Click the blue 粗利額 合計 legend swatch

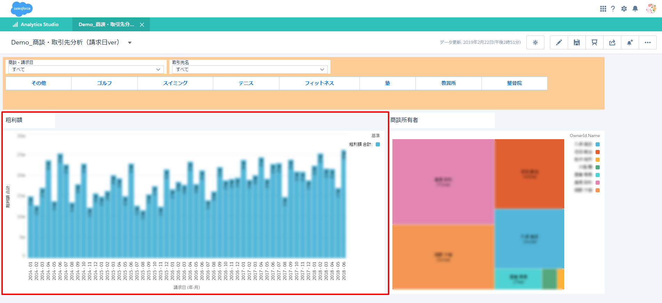378,144
